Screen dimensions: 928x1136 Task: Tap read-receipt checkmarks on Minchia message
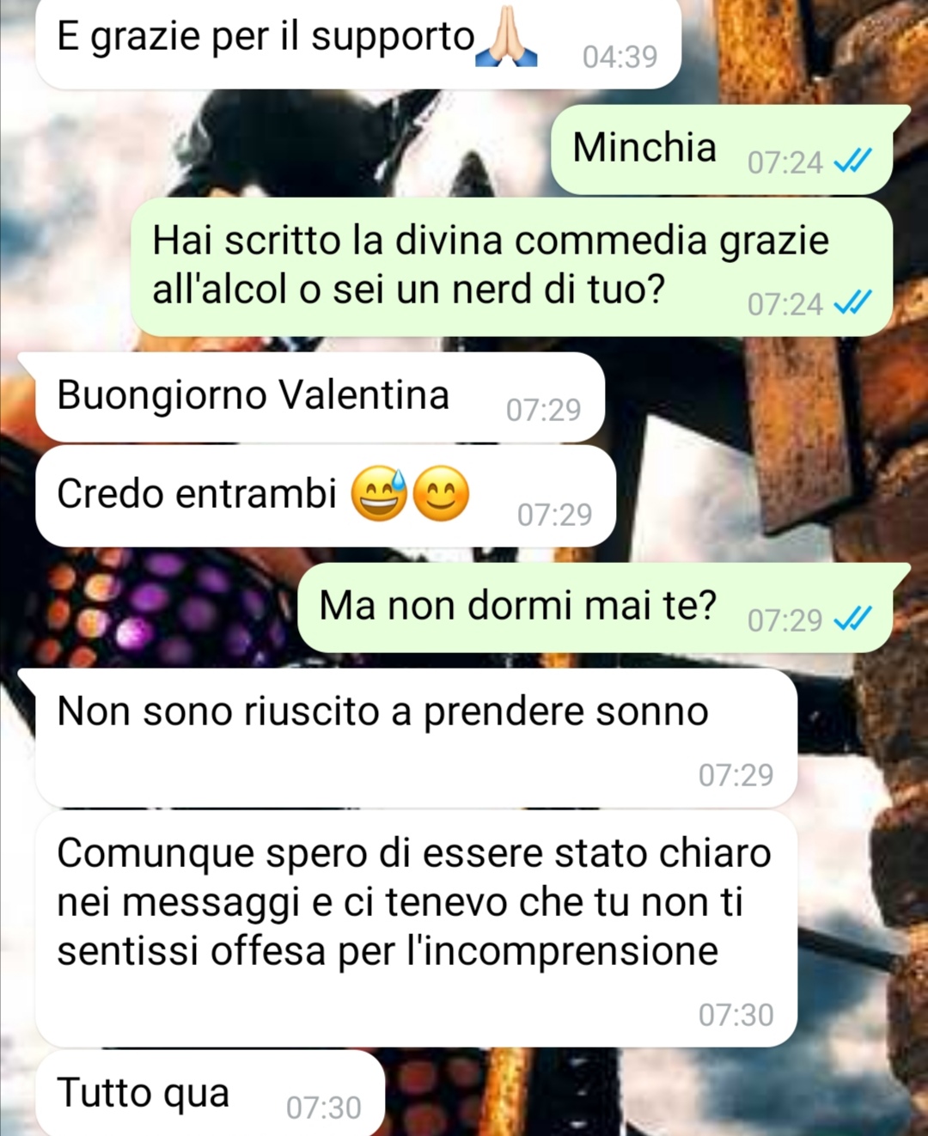(853, 162)
